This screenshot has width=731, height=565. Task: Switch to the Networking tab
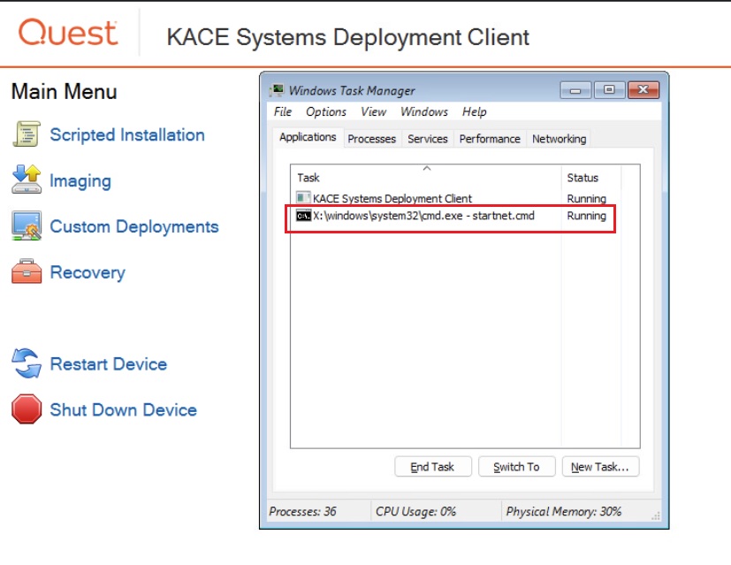[x=559, y=139]
